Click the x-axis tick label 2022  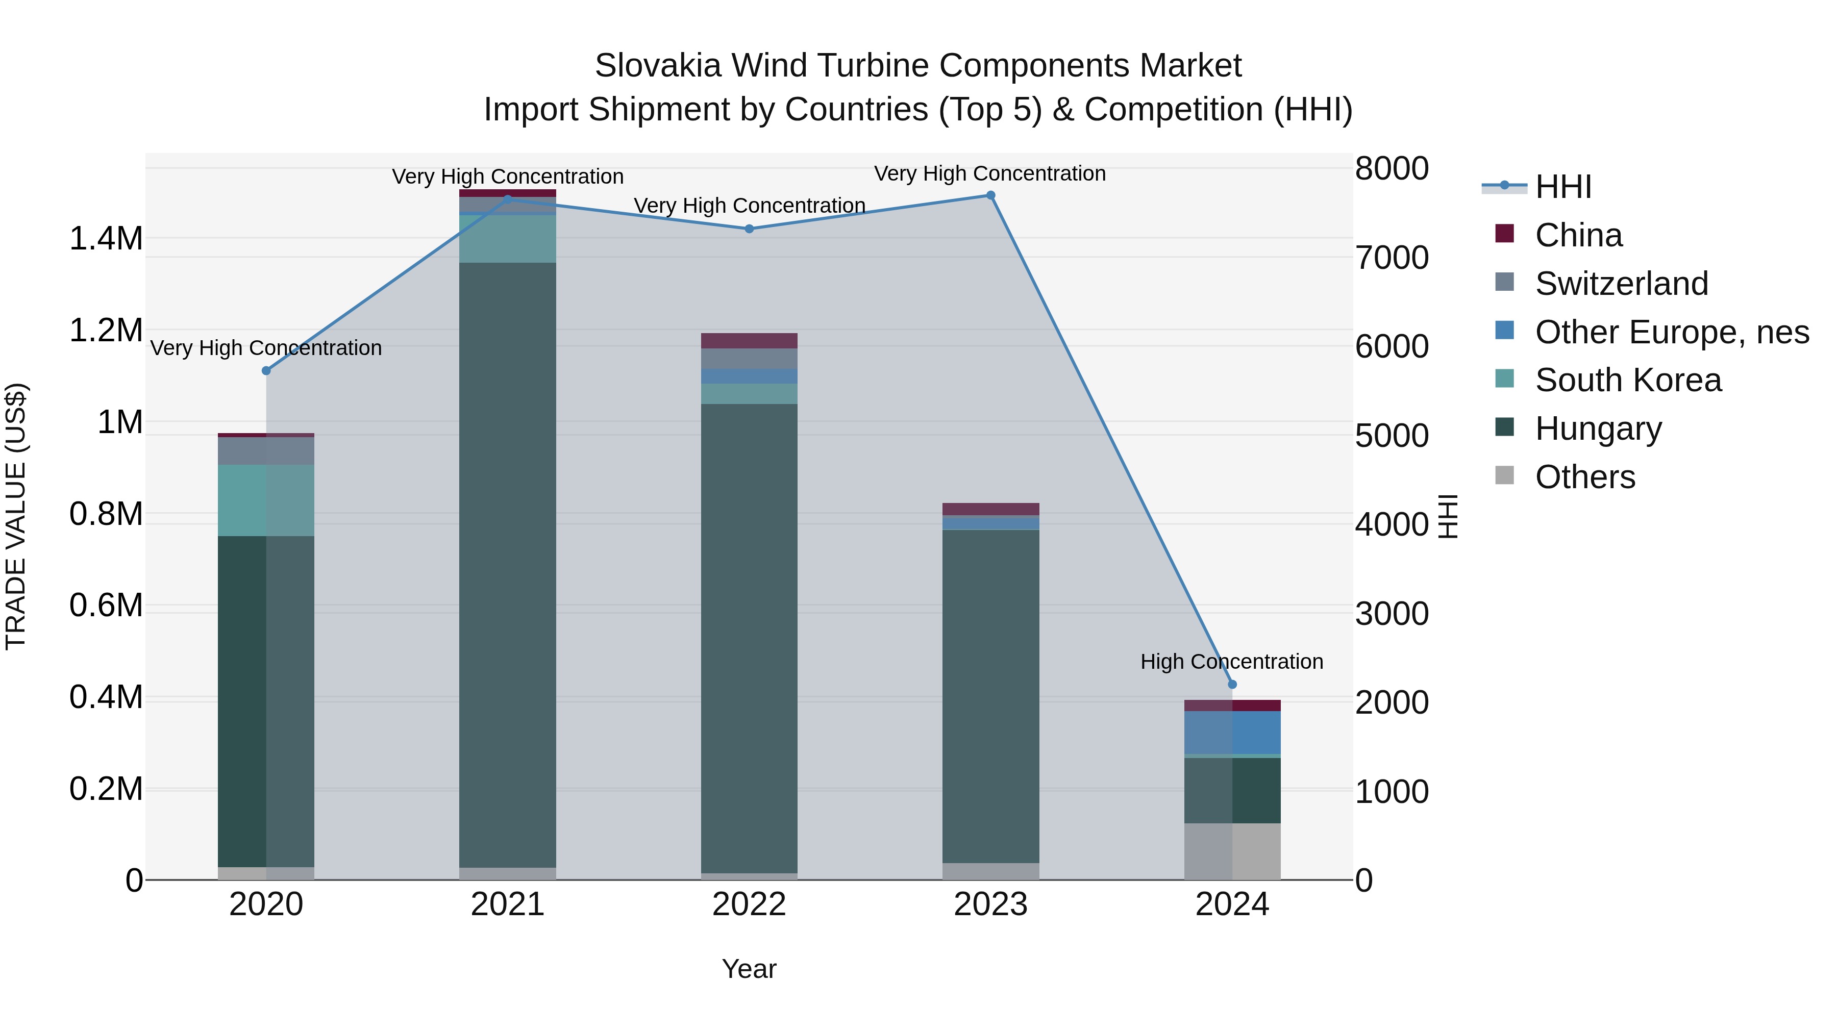click(749, 904)
